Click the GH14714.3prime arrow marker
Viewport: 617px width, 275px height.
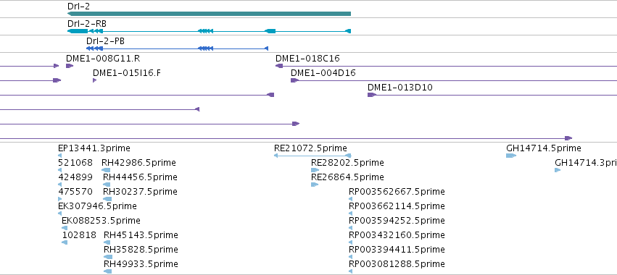point(558,170)
